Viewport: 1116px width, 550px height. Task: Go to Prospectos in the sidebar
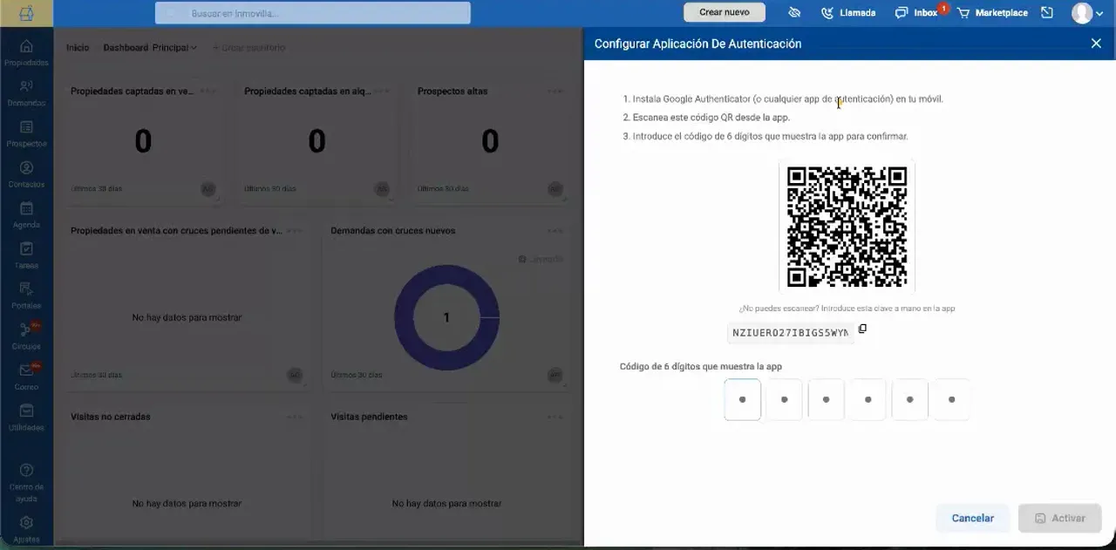[x=26, y=132]
